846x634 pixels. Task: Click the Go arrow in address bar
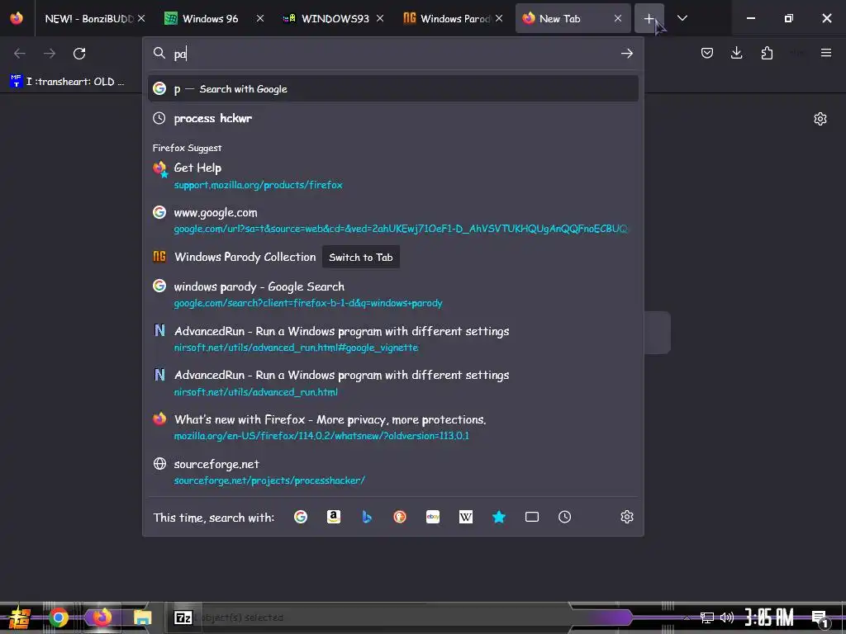626,54
